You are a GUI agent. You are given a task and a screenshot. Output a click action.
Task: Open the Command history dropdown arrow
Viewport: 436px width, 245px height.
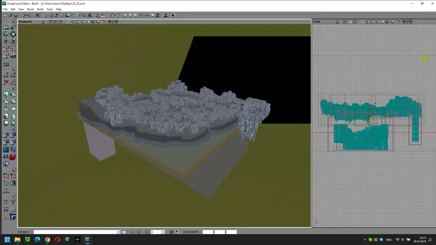coord(118,232)
